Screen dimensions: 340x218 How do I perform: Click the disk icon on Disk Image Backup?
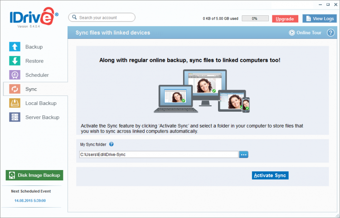point(12,175)
